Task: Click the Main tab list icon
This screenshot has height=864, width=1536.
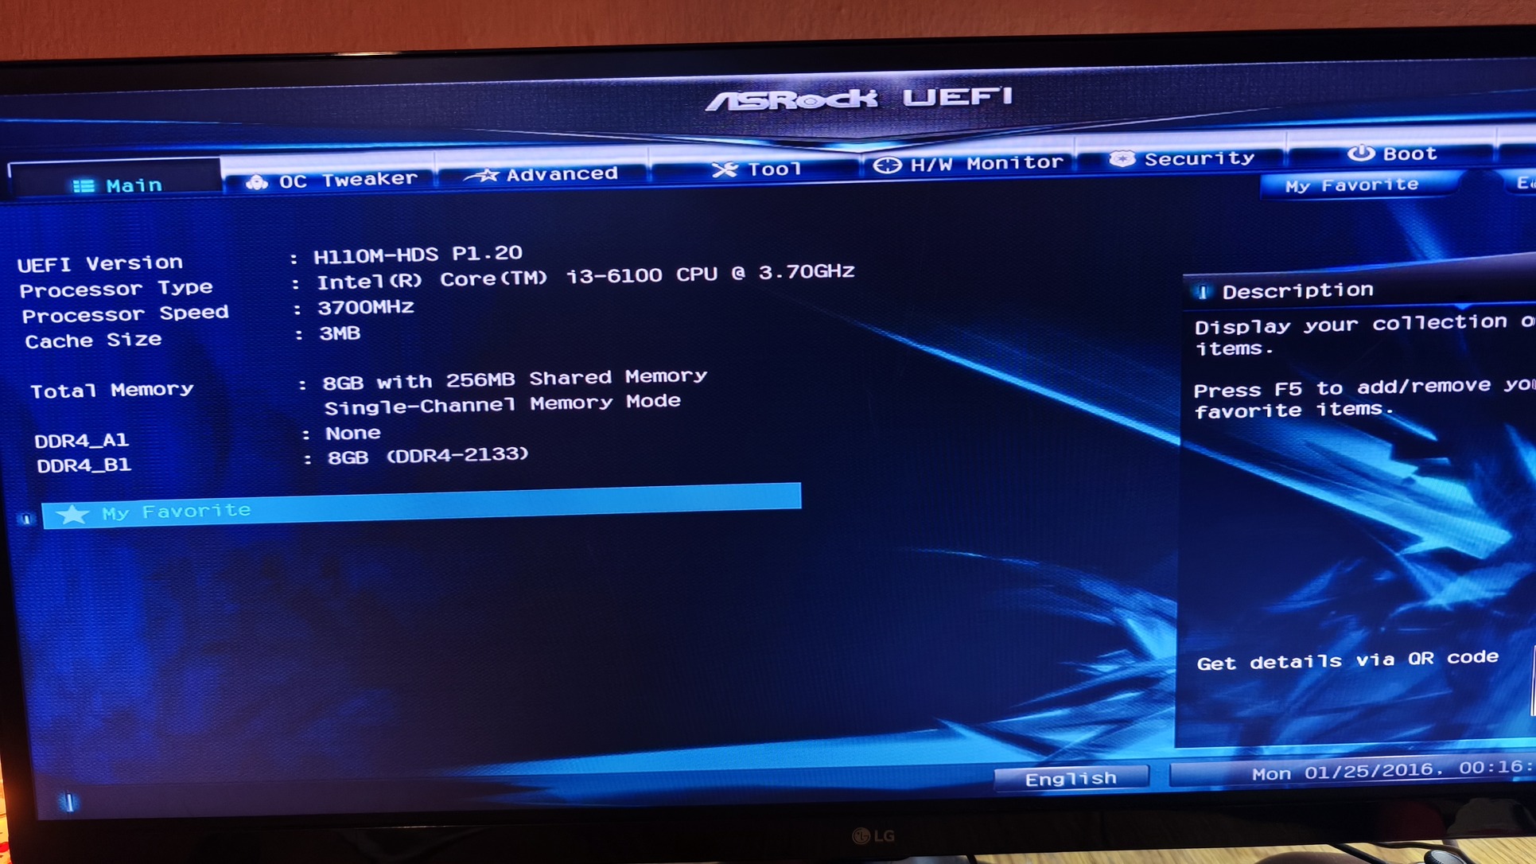Action: click(83, 186)
